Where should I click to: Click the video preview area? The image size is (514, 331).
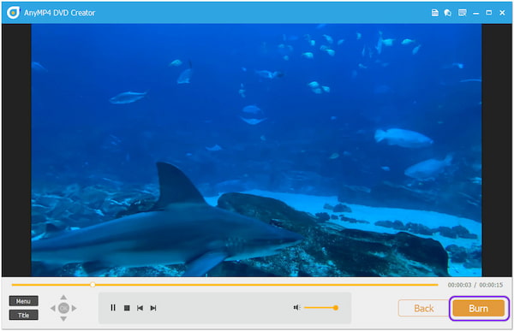tap(256, 151)
